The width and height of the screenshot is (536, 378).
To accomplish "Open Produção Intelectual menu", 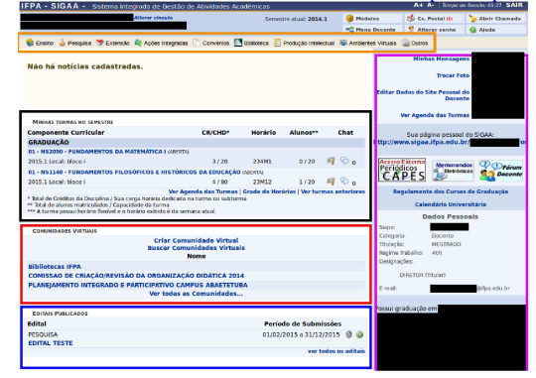I will point(305,43).
